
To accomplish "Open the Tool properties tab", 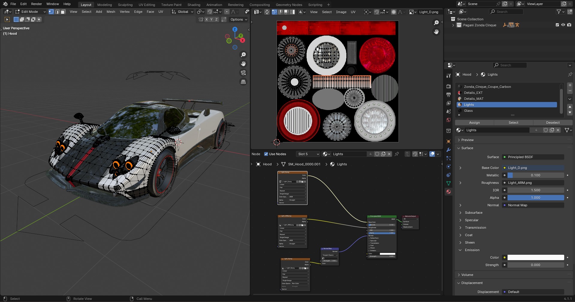I will [x=448, y=76].
